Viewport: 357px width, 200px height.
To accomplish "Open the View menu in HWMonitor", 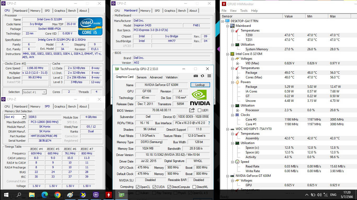I will pos(233,11).
